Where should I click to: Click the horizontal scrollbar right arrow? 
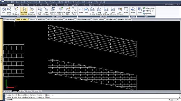coord(178,100)
